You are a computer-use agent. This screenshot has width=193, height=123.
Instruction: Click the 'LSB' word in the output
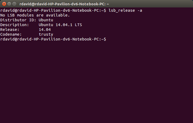click(x=11, y=15)
